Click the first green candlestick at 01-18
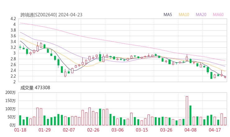 [20, 47]
